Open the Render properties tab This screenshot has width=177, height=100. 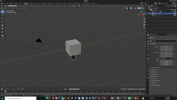pyautogui.click(x=148, y=41)
